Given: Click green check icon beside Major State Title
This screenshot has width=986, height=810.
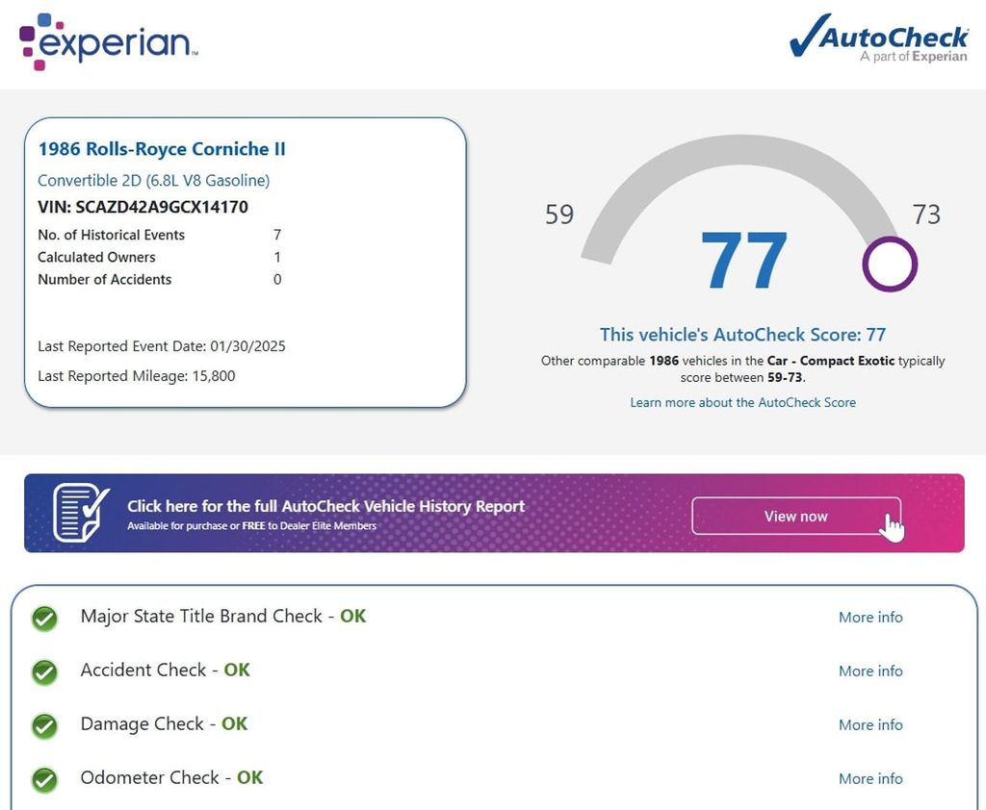Looking at the screenshot, I should click(x=44, y=618).
